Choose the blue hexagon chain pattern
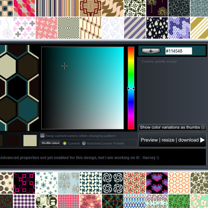 pyautogui.click(x=179, y=28)
